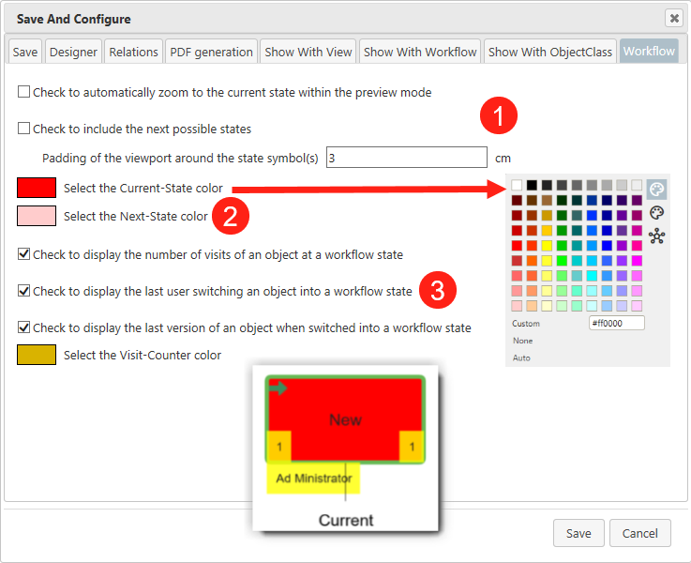
Task: Open the Current-State color swatch
Action: [x=37, y=188]
